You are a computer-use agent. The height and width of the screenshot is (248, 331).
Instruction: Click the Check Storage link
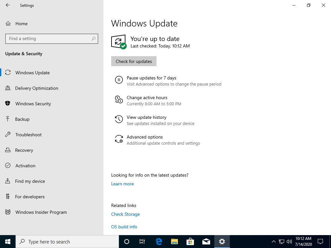[125, 214]
